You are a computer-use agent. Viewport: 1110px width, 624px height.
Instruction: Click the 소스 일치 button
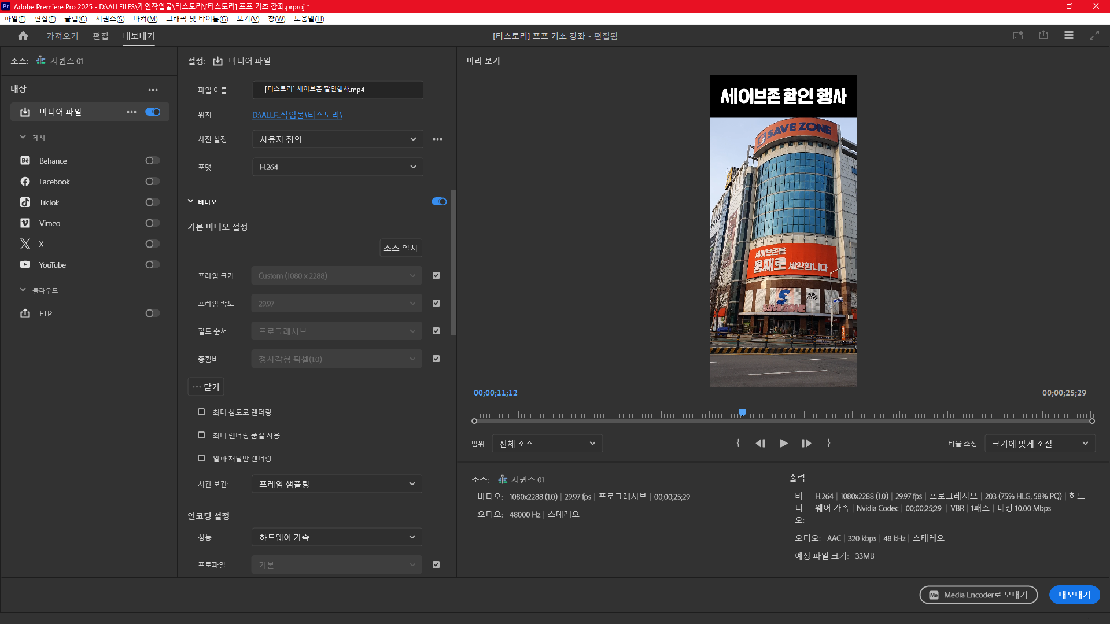click(401, 248)
